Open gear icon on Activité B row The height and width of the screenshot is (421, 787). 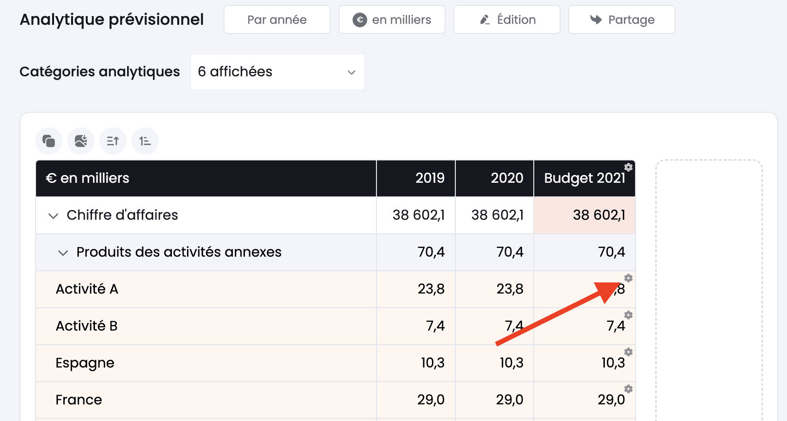pos(628,315)
